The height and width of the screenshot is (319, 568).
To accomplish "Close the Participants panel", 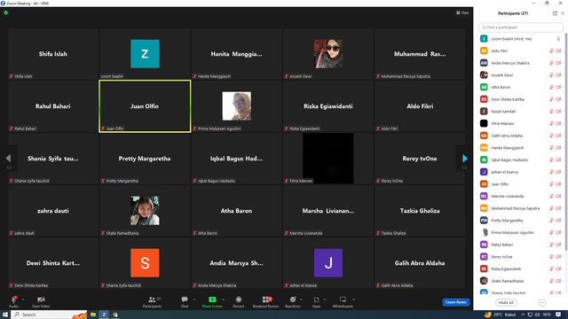I will 563,13.
